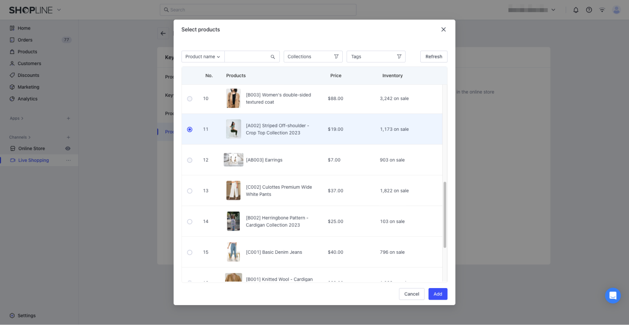
Task: Click the back arrow button
Action: coord(163,33)
